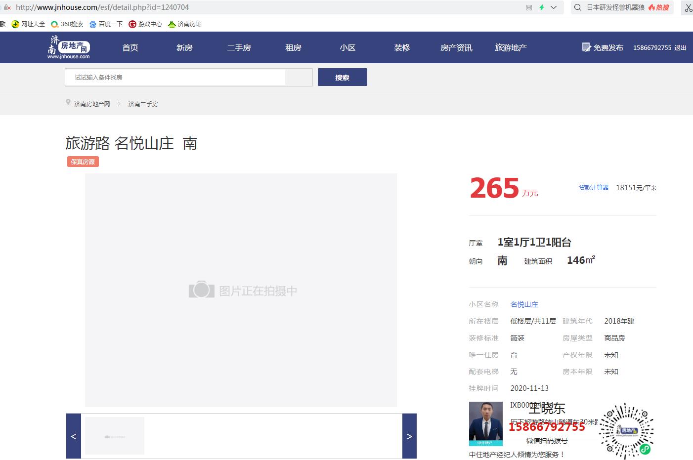Select the 二手房 navigation menu item
This screenshot has width=693, height=460.
tap(239, 47)
